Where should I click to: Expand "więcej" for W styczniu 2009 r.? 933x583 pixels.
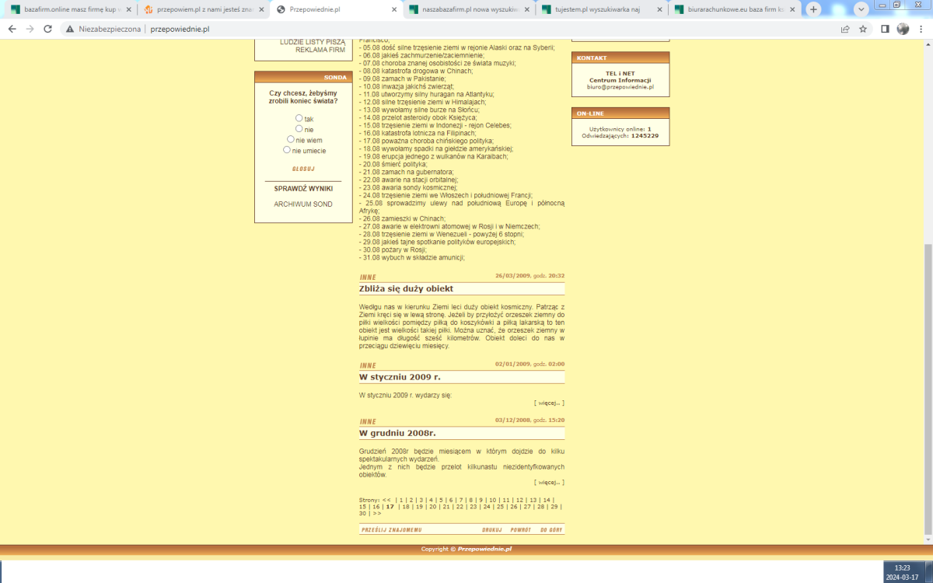point(549,403)
